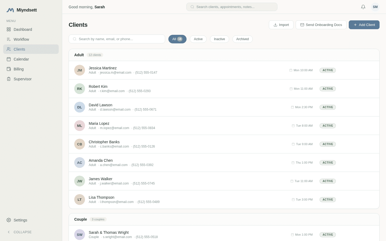Click the Adult section header
This screenshot has height=241, width=386.
coord(79,55)
